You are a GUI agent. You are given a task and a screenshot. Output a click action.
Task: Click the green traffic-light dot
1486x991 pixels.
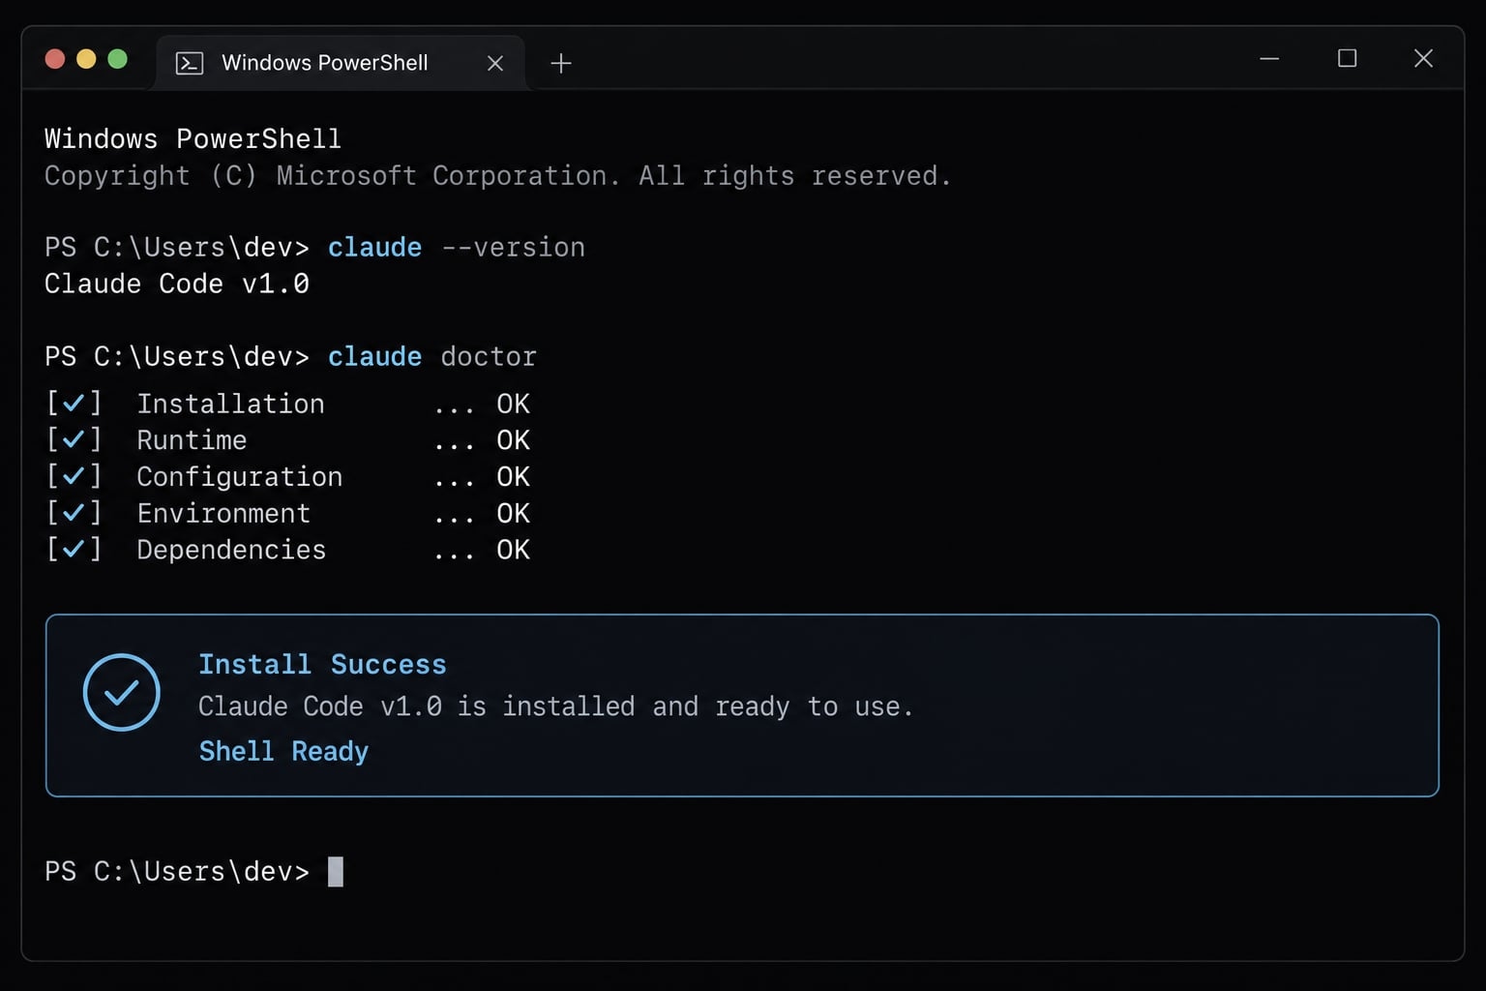[x=118, y=59]
